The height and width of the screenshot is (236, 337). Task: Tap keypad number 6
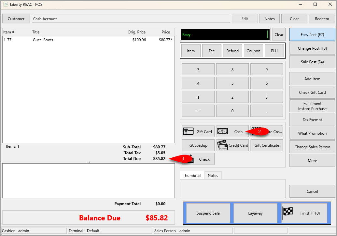[x=266, y=83]
